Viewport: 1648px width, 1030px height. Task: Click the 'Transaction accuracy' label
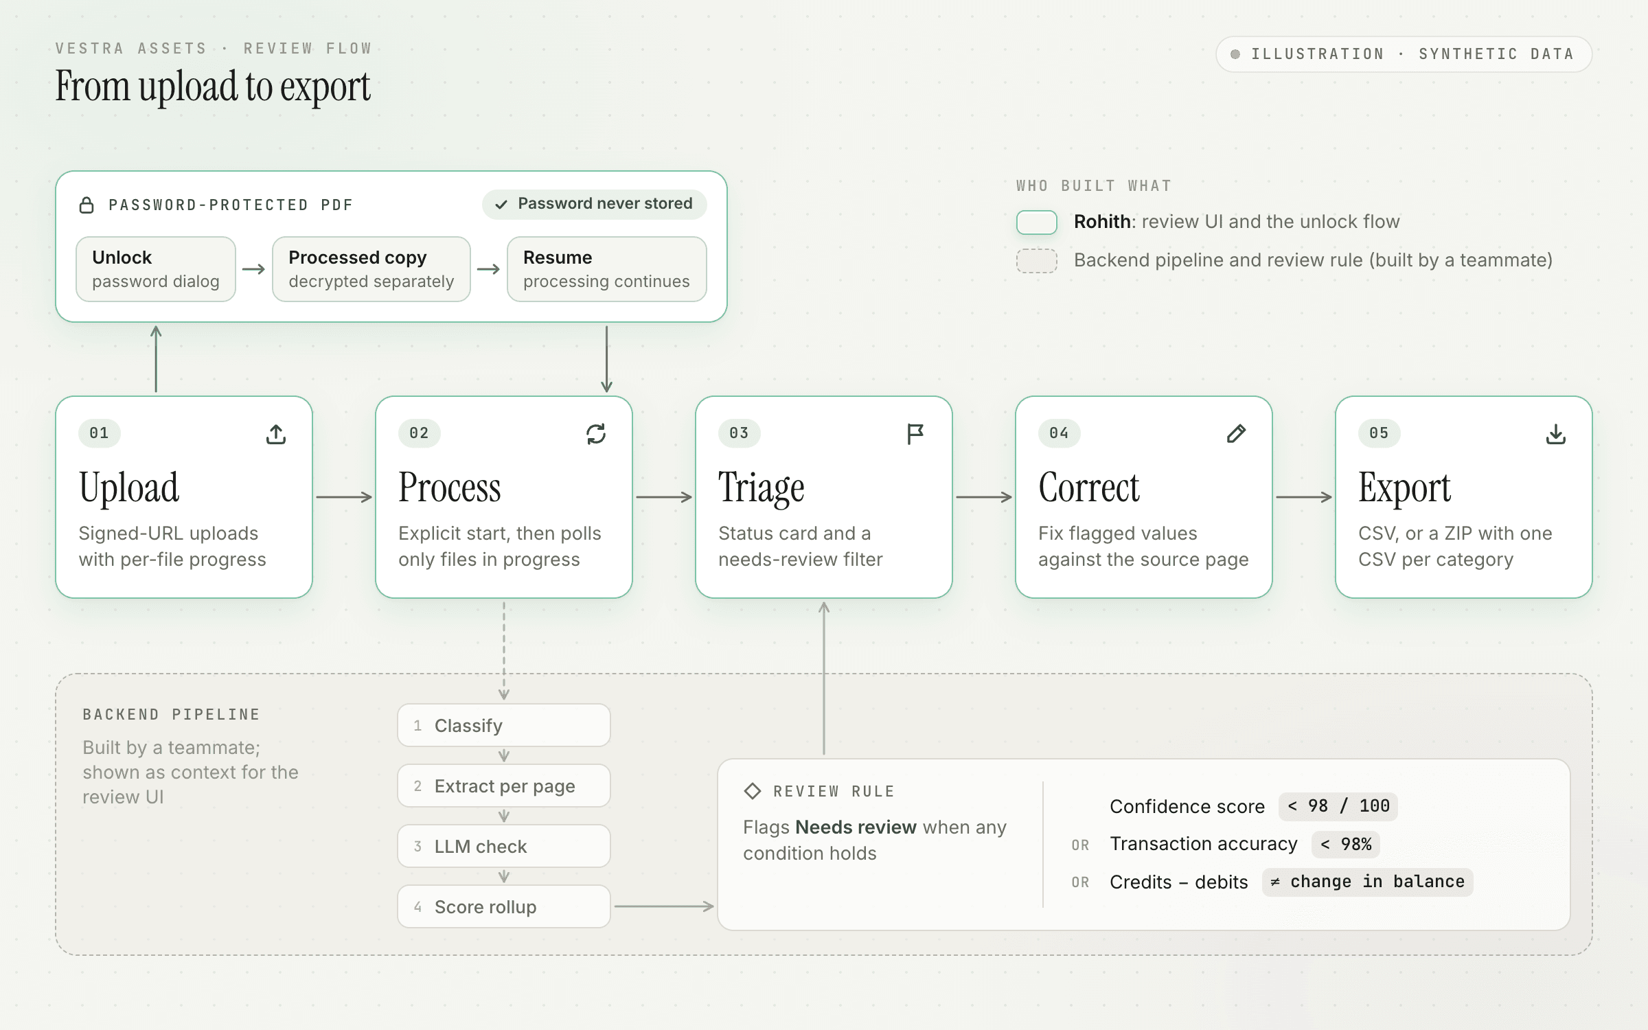pos(1204,844)
